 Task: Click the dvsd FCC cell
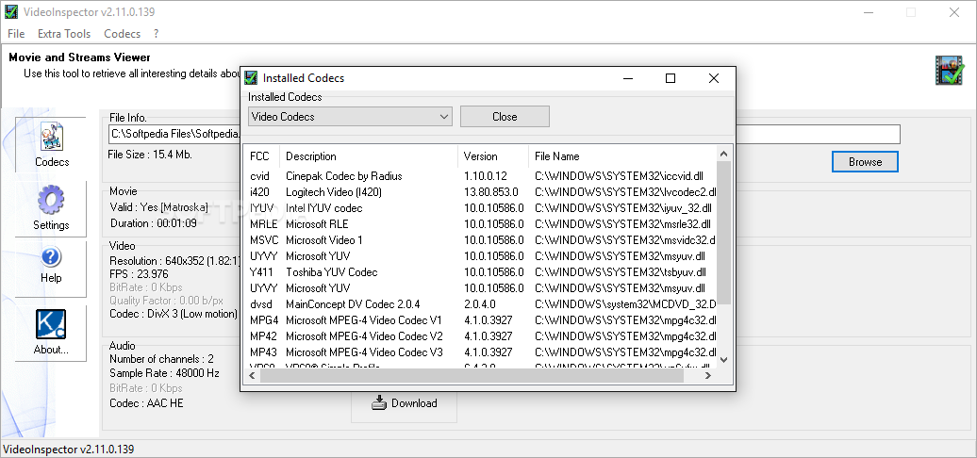(260, 304)
